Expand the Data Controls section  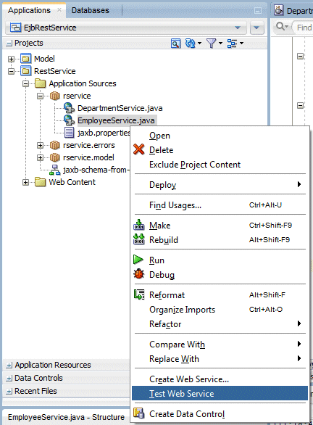[x=9, y=378]
